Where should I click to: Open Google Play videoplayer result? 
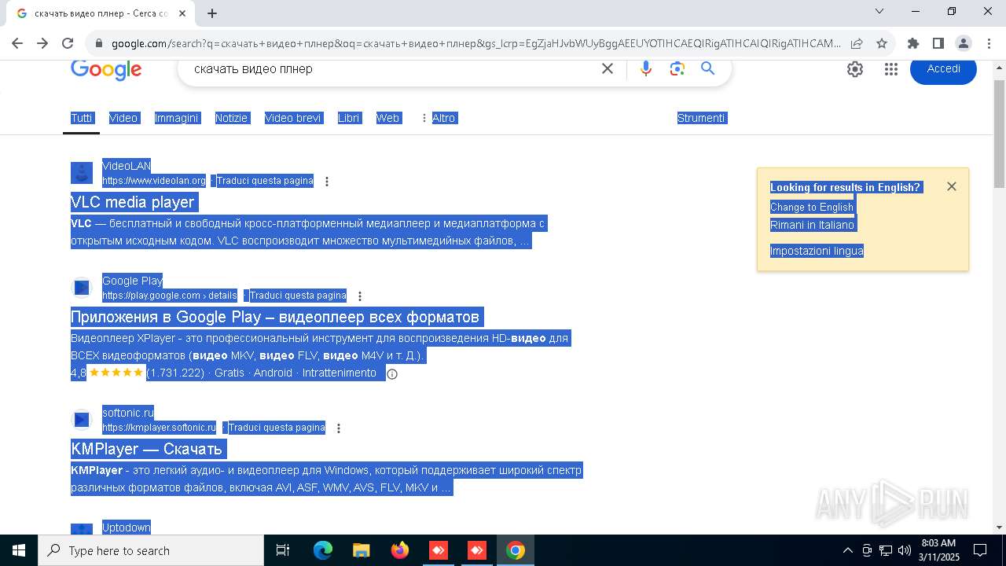pos(275,317)
